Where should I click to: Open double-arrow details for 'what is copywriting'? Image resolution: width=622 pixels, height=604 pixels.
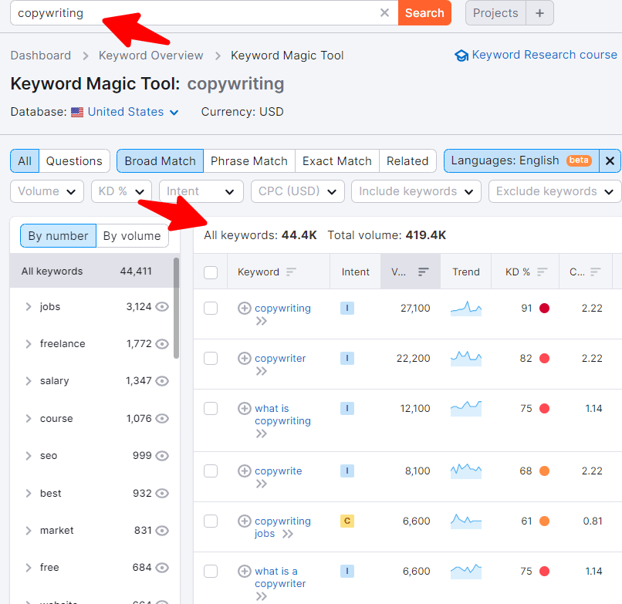tap(261, 434)
